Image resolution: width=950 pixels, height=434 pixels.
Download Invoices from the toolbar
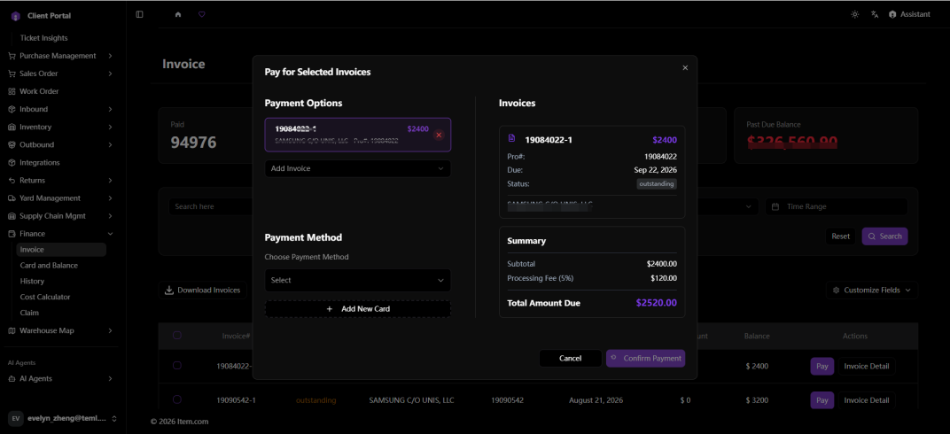click(x=203, y=290)
